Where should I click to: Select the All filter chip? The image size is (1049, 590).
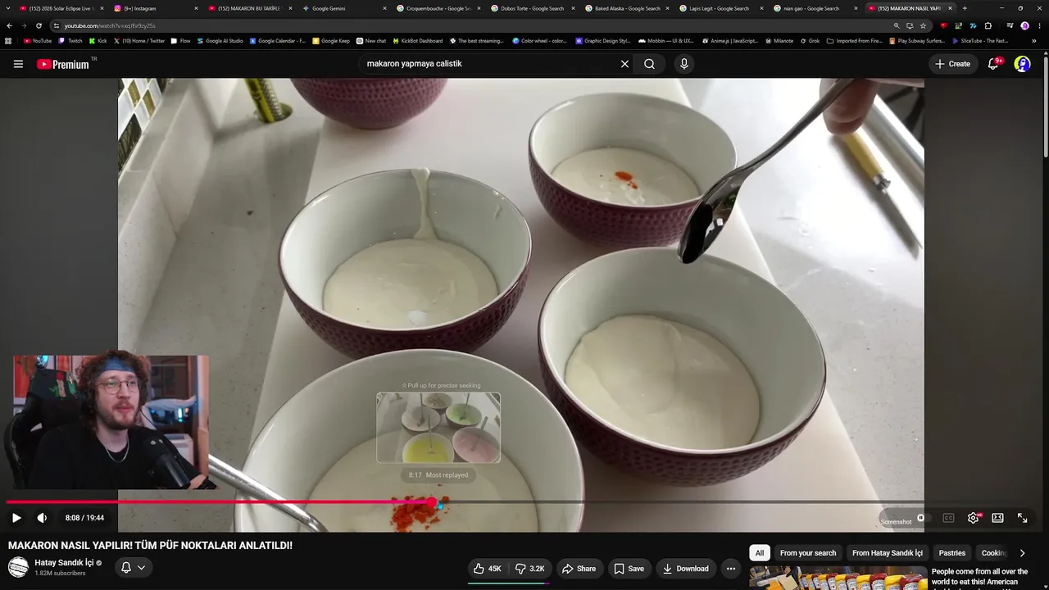click(760, 553)
